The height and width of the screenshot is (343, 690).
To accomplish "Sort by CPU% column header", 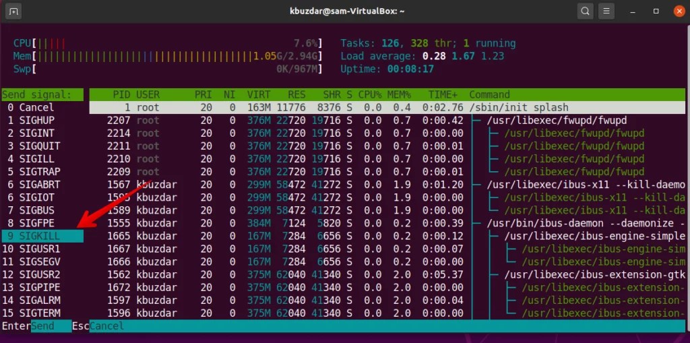I will [x=370, y=94].
